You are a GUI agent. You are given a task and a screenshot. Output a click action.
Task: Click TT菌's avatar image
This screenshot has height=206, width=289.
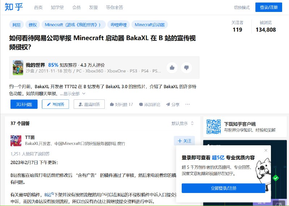click(16, 141)
